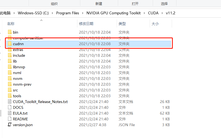Jump to CUDA breadcrumb folder
The image size is (221, 138).
(153, 13)
